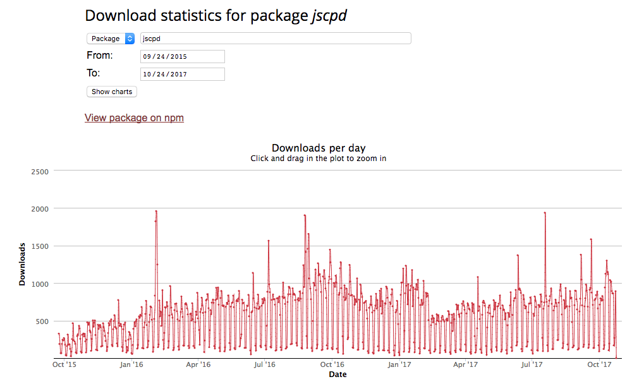Click the To date field 10/24/2017
The image size is (632, 384).
click(x=183, y=74)
